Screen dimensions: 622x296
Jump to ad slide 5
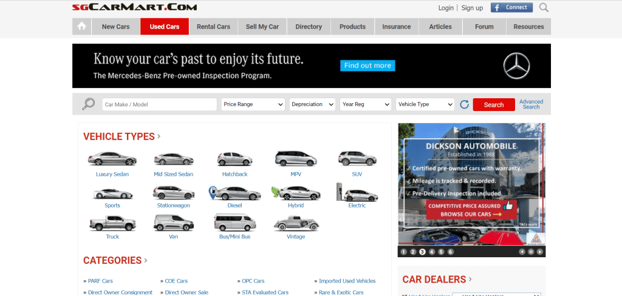[441, 252]
